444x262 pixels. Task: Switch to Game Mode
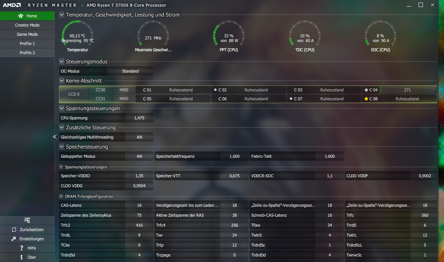(27, 34)
